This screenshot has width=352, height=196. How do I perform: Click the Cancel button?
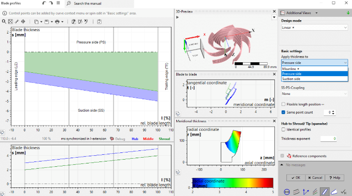pyautogui.click(x=315, y=178)
